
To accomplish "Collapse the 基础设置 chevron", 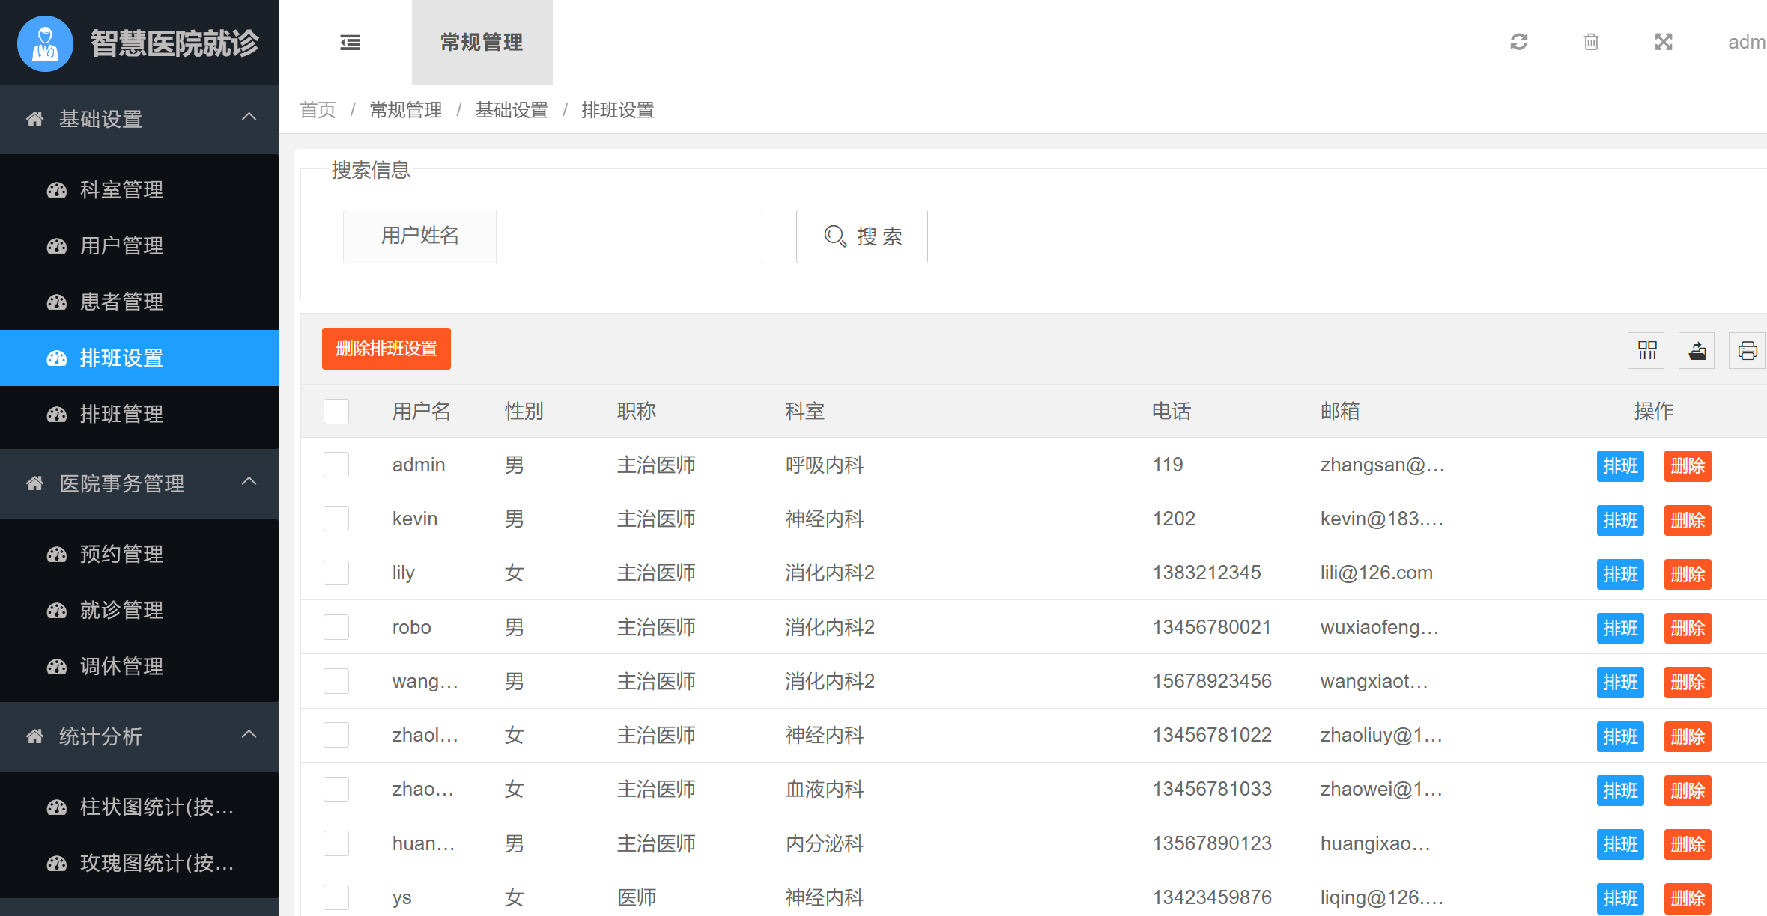I will [x=249, y=117].
